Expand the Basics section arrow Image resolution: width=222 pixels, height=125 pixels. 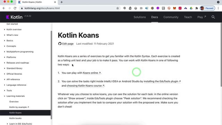click(5, 41)
